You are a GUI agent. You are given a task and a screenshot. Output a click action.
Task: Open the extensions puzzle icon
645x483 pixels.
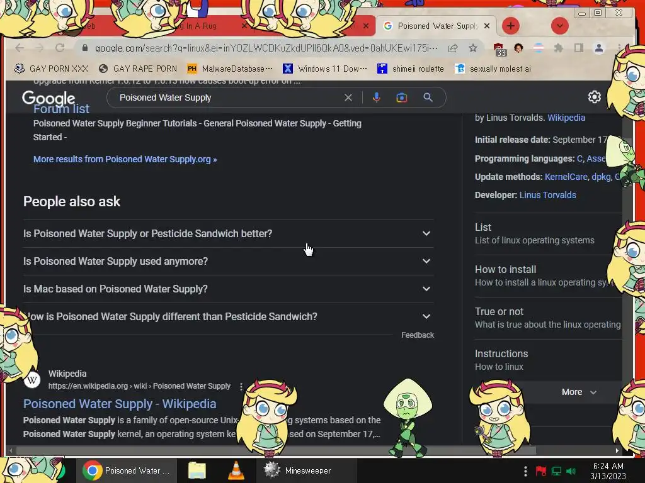pyautogui.click(x=558, y=48)
